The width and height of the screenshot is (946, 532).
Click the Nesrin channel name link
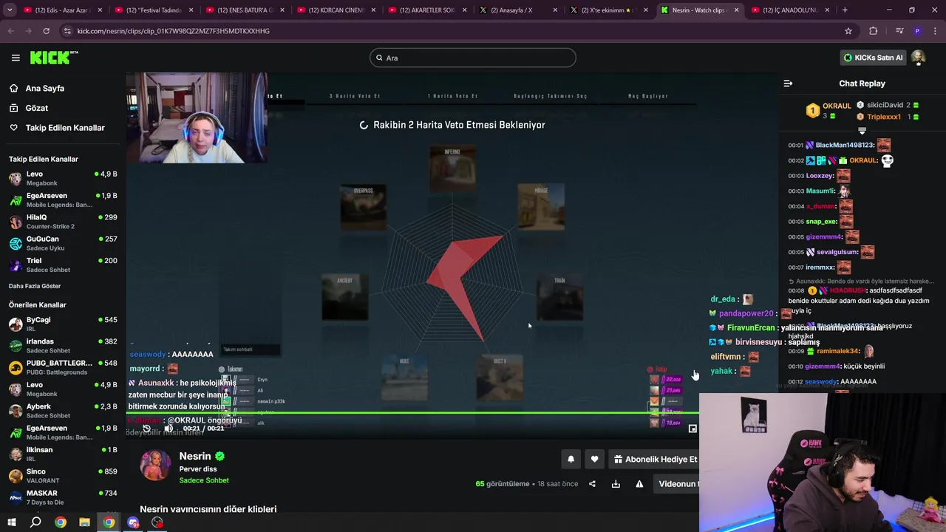pos(195,457)
